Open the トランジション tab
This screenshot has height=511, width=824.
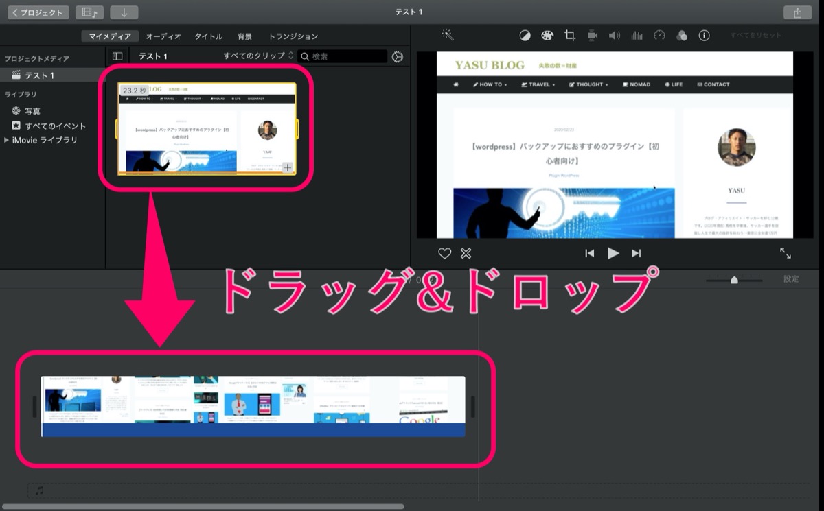(293, 36)
